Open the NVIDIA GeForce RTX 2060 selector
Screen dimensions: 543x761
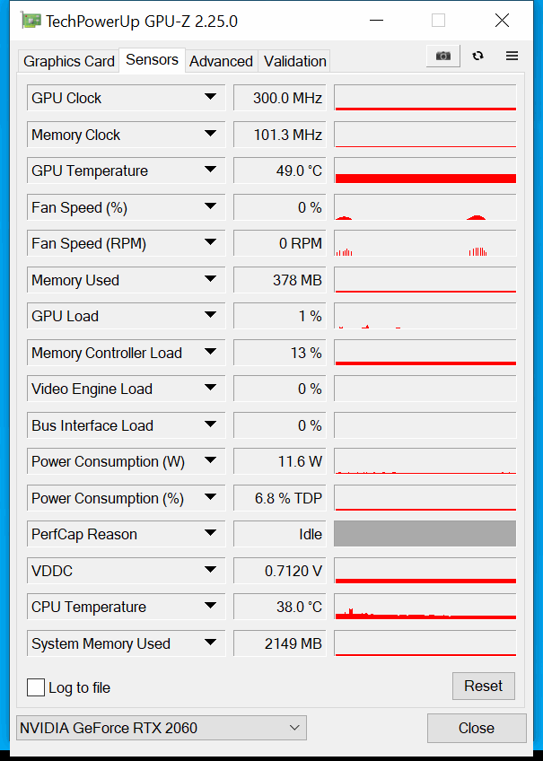click(162, 728)
